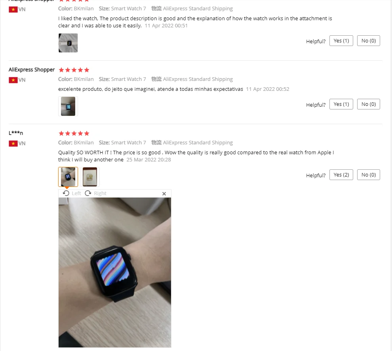392x351 pixels.
Task: Open the watch box thumbnail in L***n's review
Action: coord(90,177)
